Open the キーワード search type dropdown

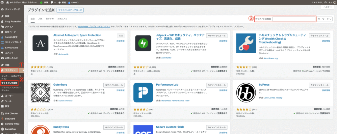(x=325, y=19)
